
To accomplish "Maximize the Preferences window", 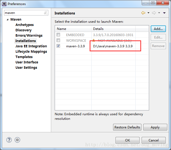I will coord(153,3).
